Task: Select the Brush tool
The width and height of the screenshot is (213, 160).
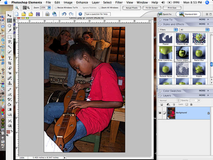Action: coord(9,99)
